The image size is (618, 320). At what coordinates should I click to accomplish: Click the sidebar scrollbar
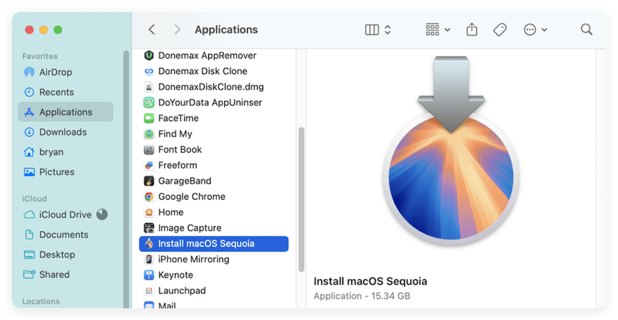pyautogui.click(x=126, y=179)
